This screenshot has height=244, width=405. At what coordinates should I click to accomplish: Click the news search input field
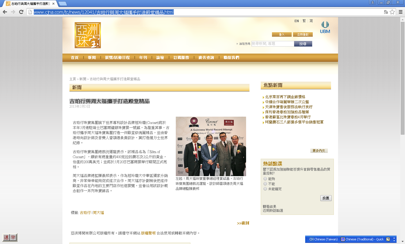coord(273,44)
